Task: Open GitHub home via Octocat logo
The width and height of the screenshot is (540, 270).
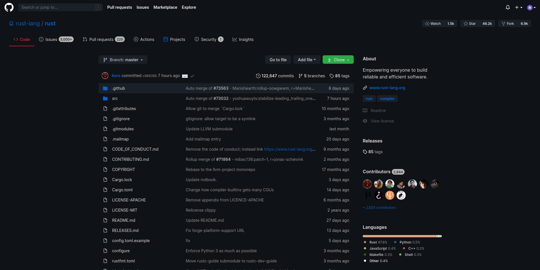Action: point(9,7)
